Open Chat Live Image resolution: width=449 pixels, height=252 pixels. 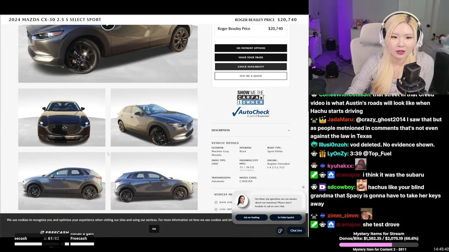296,231
